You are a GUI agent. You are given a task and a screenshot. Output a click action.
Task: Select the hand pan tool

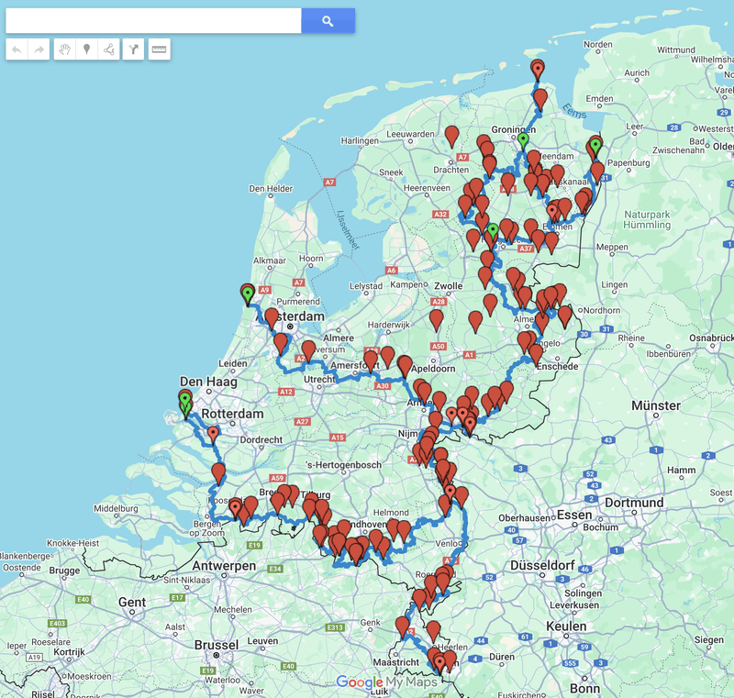click(x=64, y=50)
